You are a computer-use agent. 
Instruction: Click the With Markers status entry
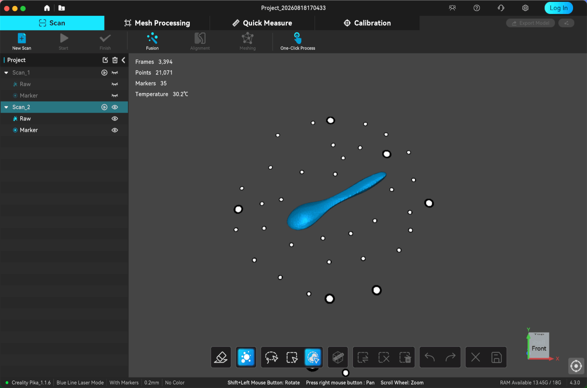124,382
